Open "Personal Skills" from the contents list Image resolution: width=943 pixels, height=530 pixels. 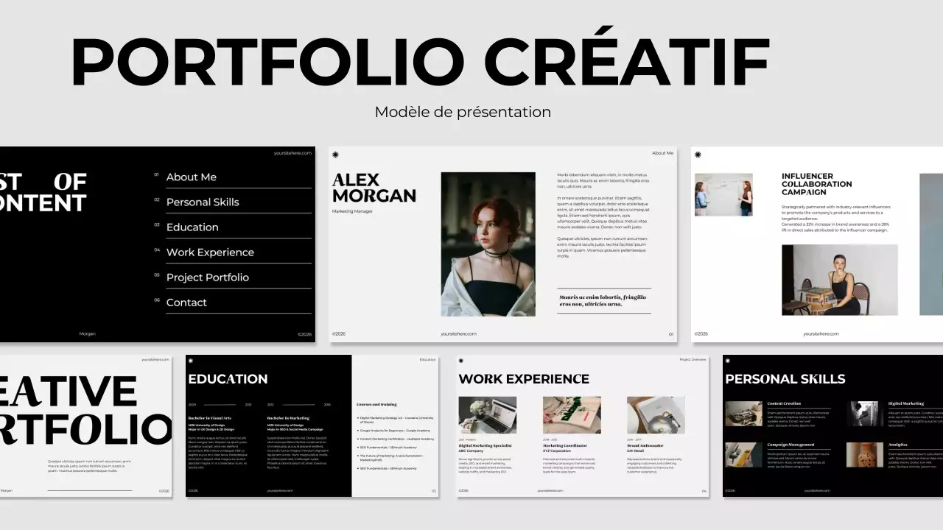click(203, 202)
